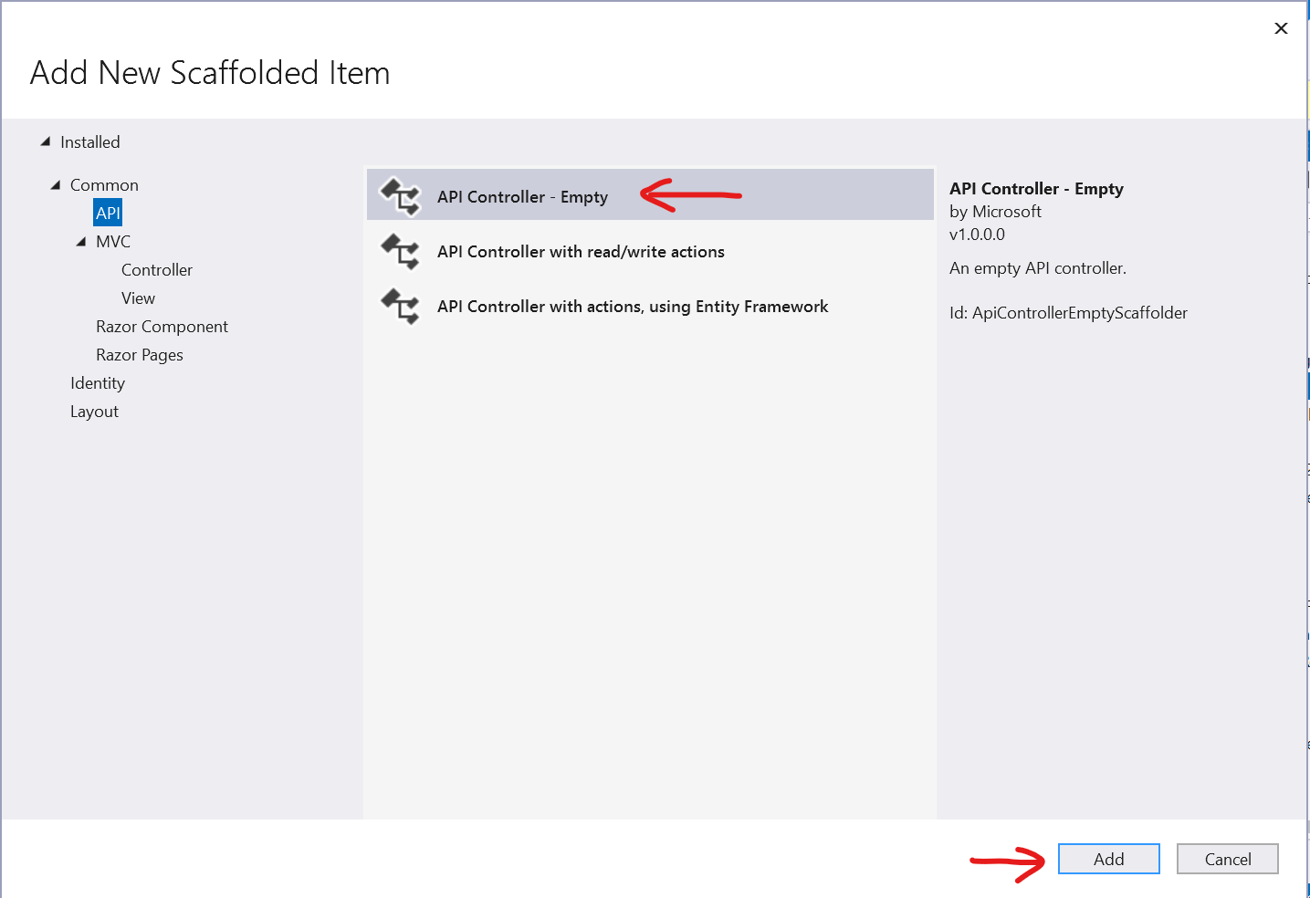The height and width of the screenshot is (898, 1310).
Task: Click the Entity Framework controller icon
Action: pos(402,307)
